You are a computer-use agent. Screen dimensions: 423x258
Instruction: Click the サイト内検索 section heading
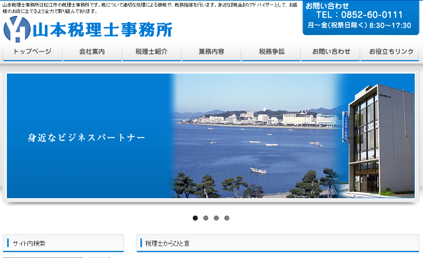pyautogui.click(x=29, y=243)
